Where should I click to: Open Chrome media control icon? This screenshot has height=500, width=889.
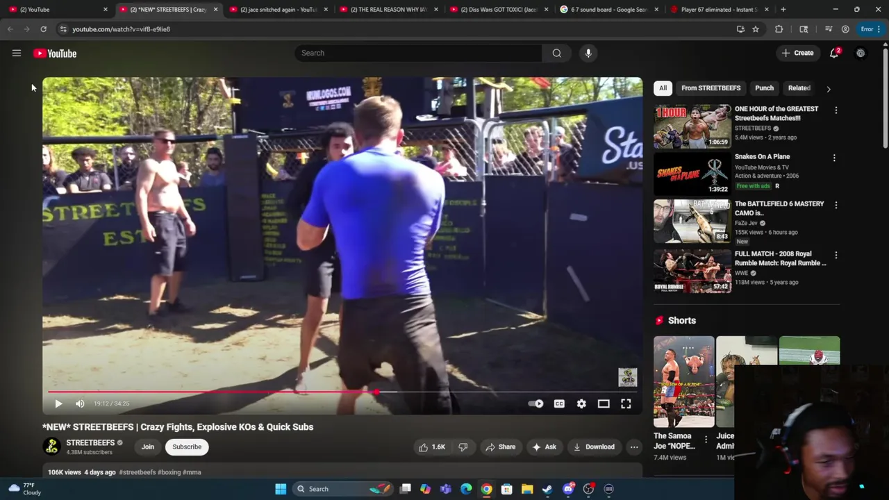click(829, 29)
